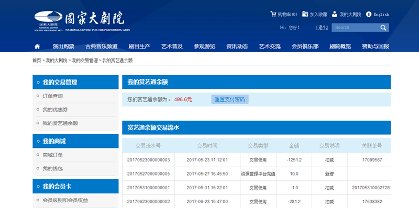Open the 古典音乐频道 menu item

tap(102, 47)
